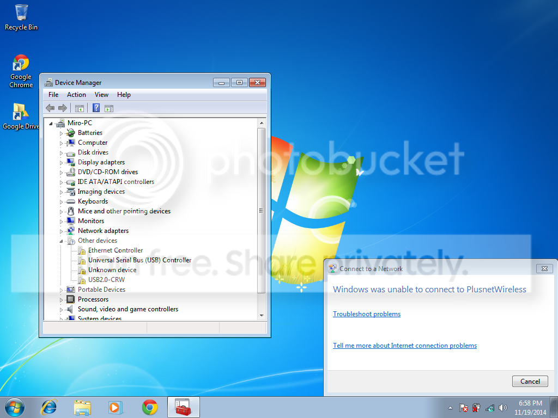
Task: Click the Back arrow toolbar icon
Action: (50, 108)
